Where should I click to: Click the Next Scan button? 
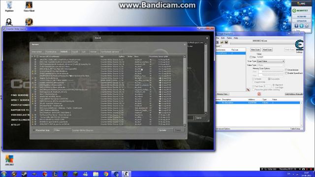267,50
